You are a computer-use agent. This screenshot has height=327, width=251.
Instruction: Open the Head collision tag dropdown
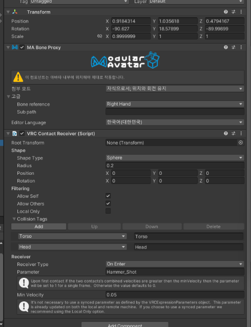[72, 247]
